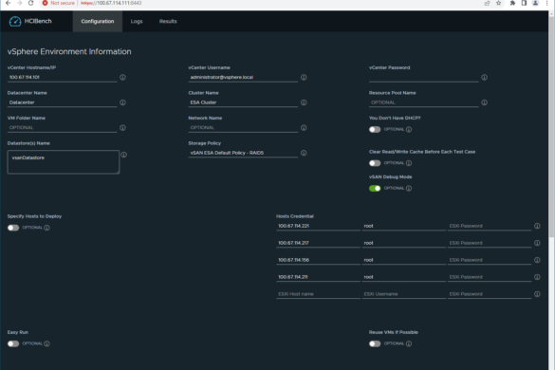Click browser bookmark star icon

(498, 3)
